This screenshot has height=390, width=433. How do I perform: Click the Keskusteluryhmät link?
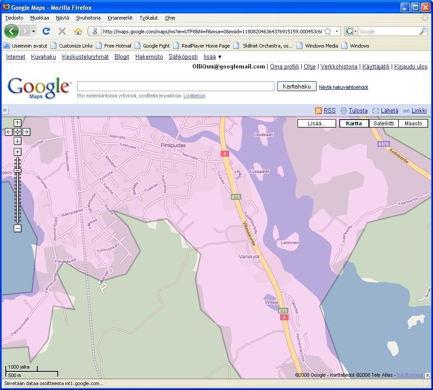coord(85,57)
